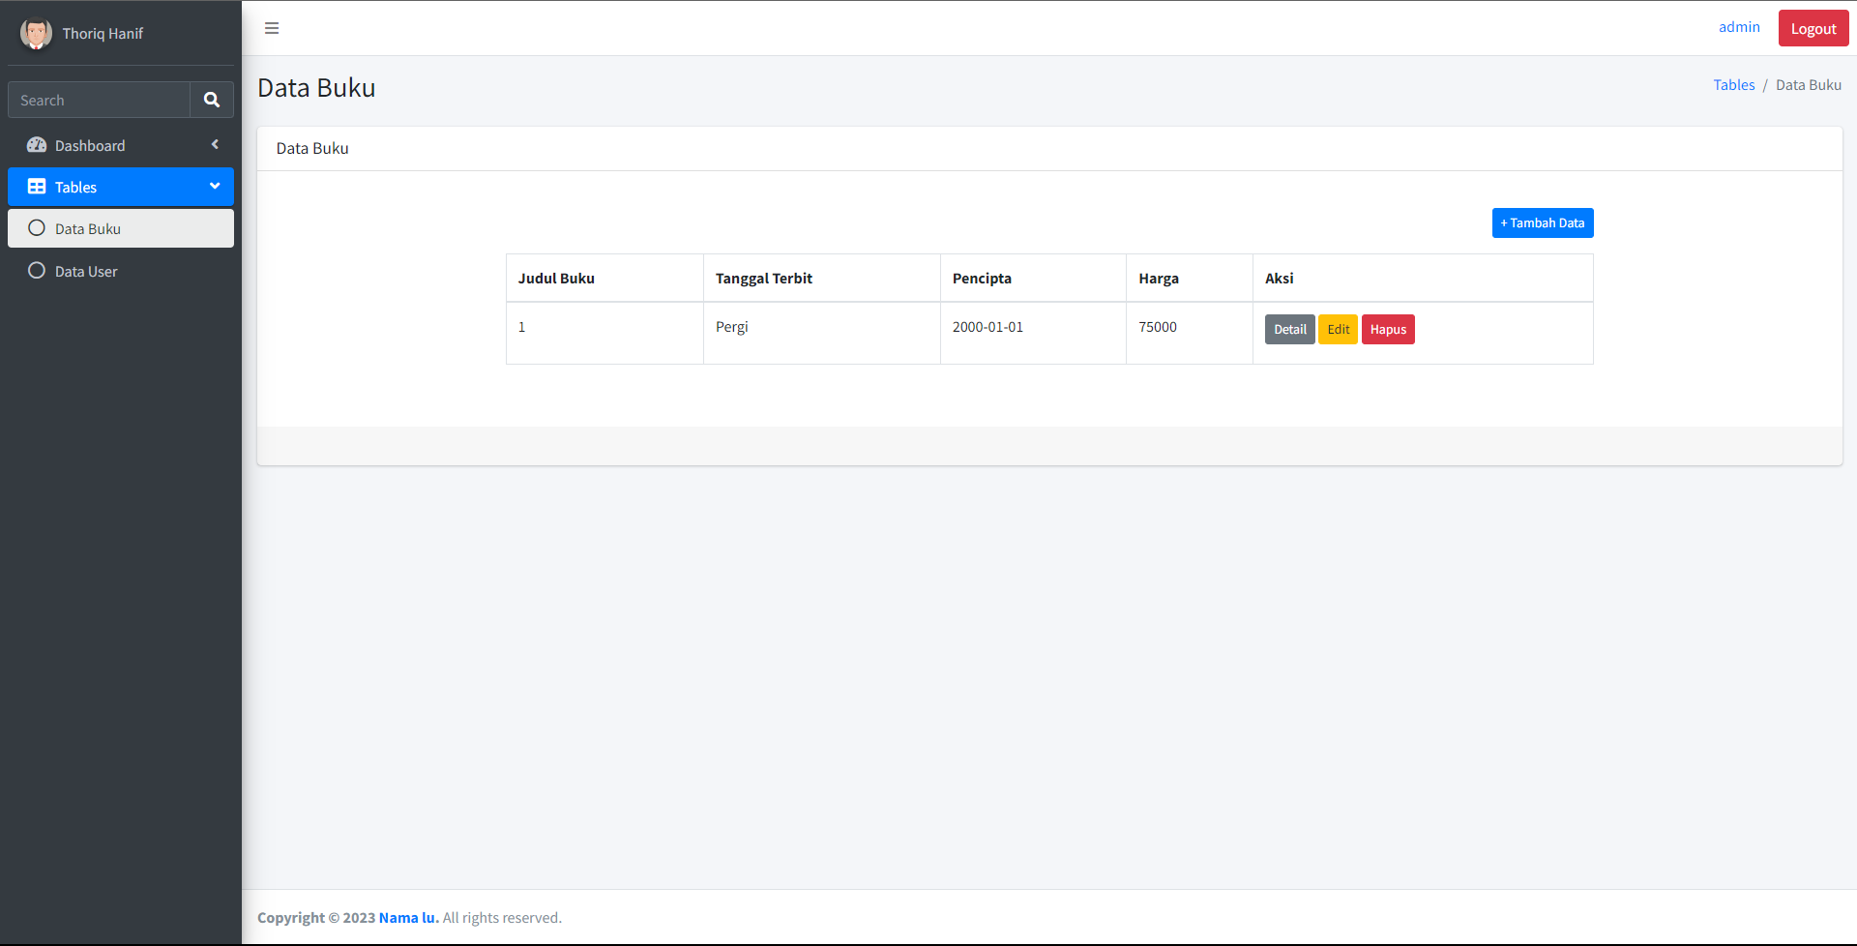Log out using the Logout button
Image resolution: width=1857 pixels, height=946 pixels.
(x=1813, y=29)
